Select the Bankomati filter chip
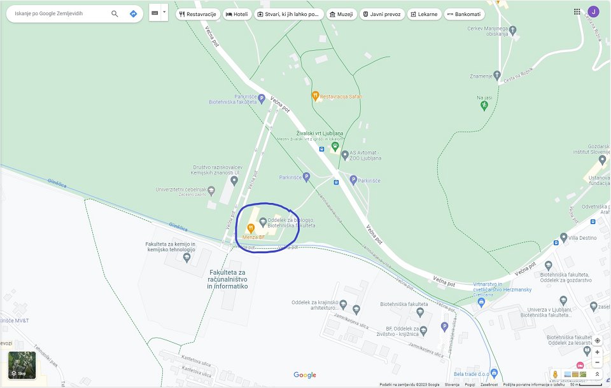This screenshot has height=388, width=611. point(464,14)
